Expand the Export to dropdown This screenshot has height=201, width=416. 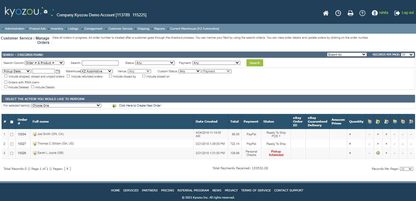(x=347, y=55)
